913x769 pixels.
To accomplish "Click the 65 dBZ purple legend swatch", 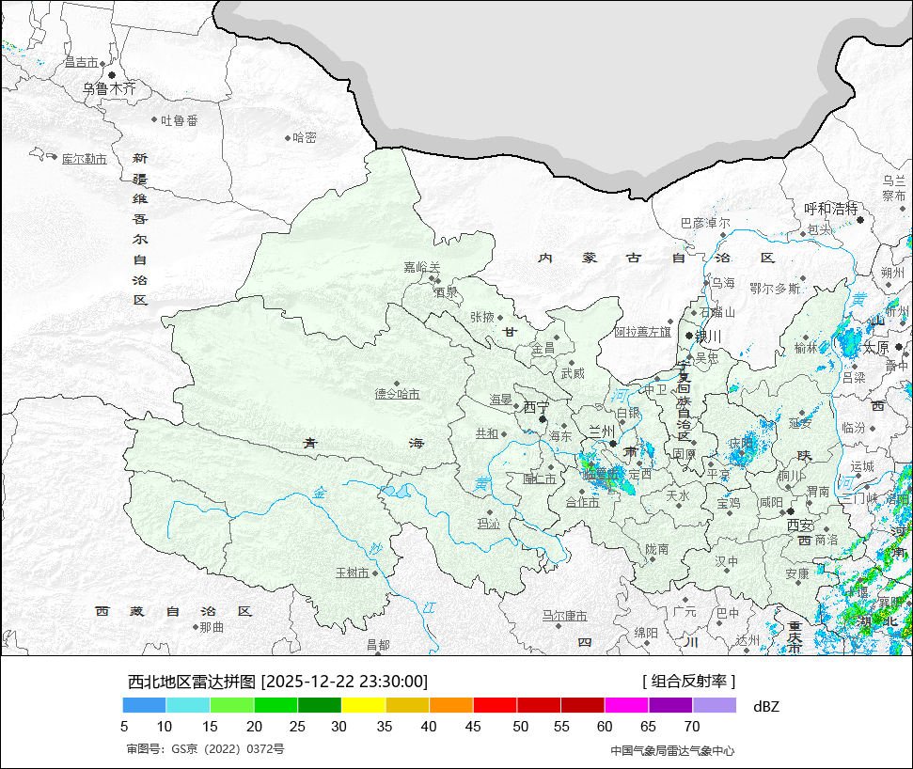I will [670, 706].
